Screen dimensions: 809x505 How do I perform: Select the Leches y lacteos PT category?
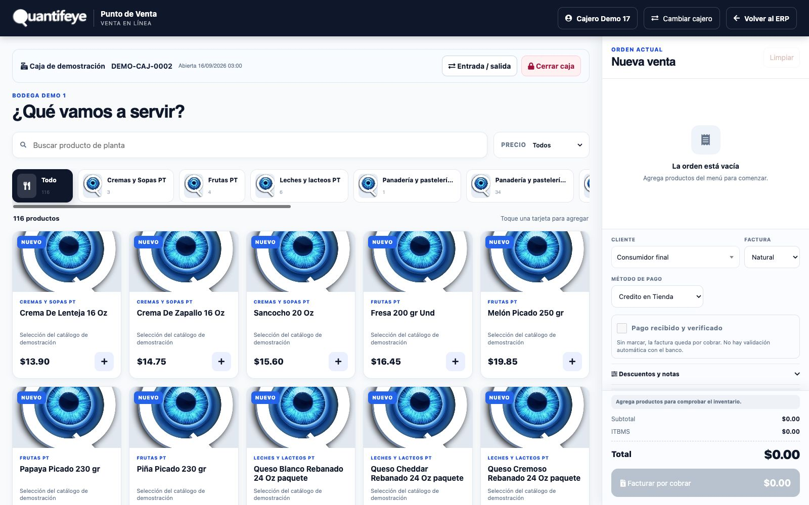(x=299, y=186)
